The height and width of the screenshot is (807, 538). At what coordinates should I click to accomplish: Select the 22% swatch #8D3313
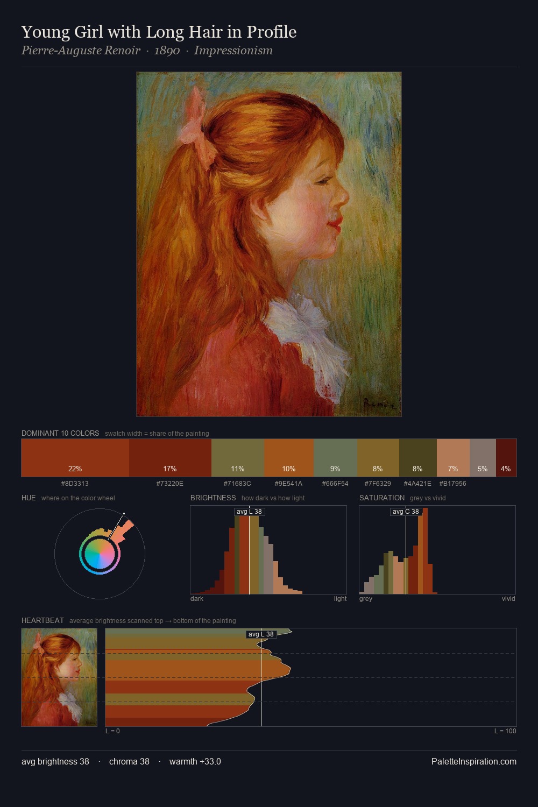point(75,458)
